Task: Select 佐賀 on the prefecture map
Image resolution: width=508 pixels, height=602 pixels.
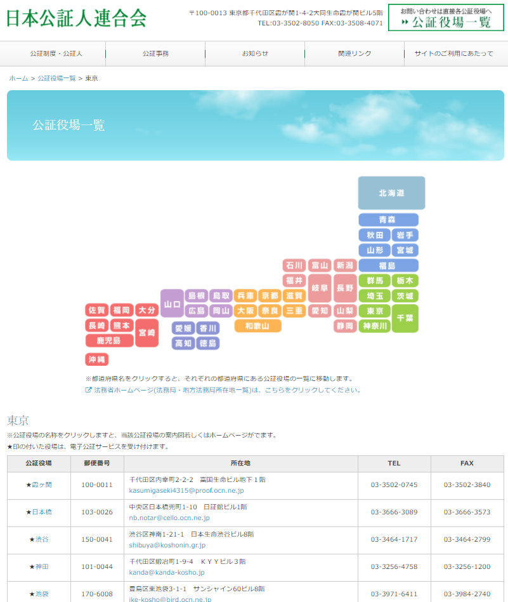Action: click(x=96, y=311)
